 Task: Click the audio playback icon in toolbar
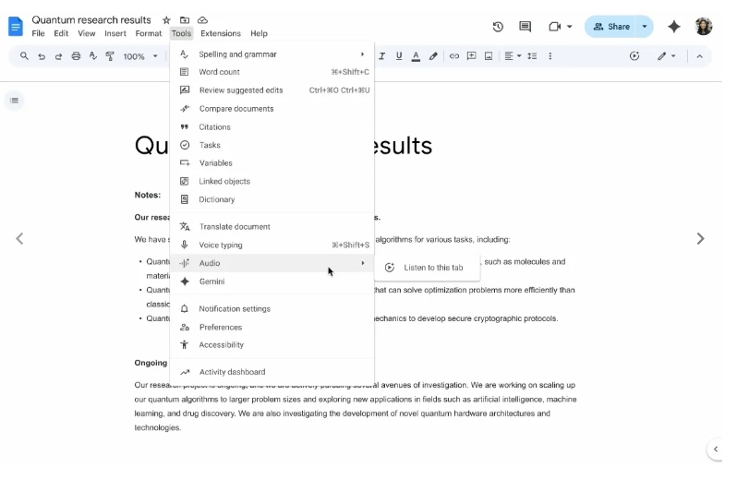click(634, 56)
